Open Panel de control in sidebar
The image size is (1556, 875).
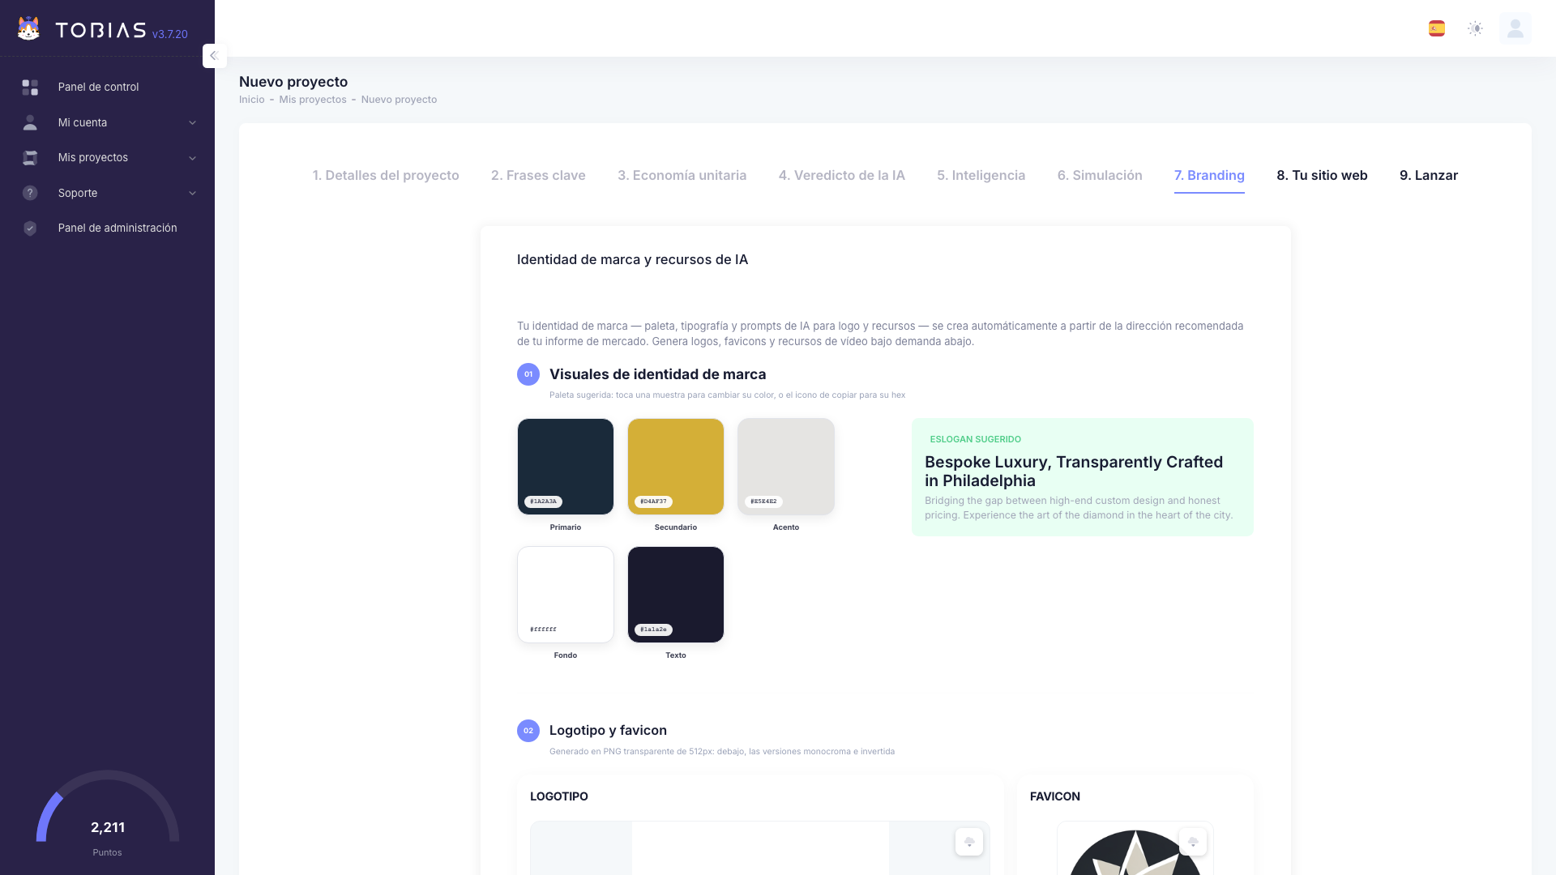(98, 87)
